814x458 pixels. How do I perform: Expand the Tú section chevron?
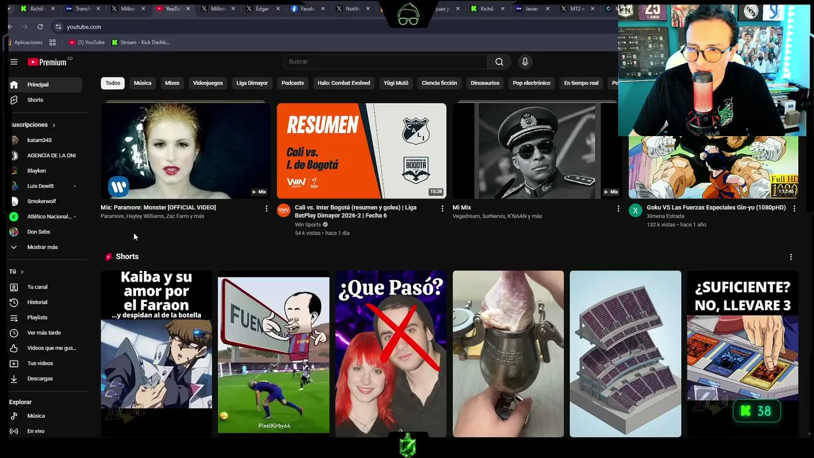point(22,272)
